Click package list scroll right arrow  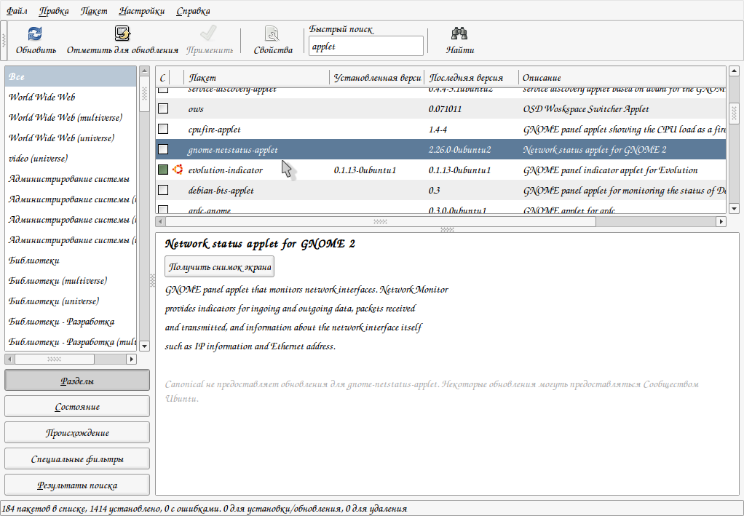(x=721, y=221)
